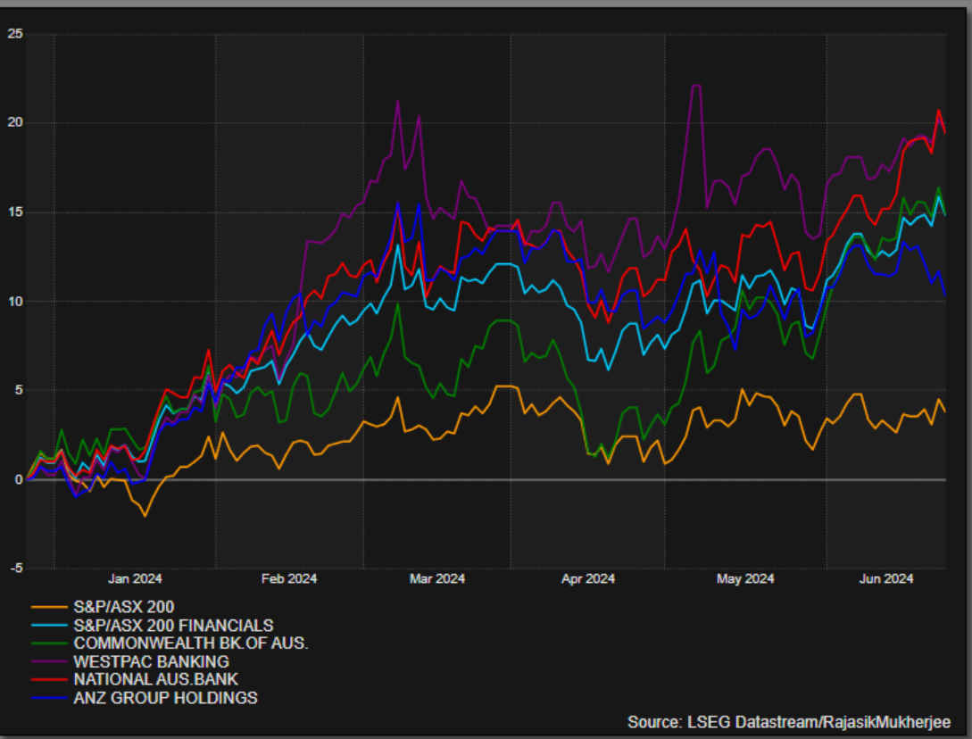Click the 10 y-axis value
Image resolution: width=972 pixels, height=739 pixels.
coord(15,302)
